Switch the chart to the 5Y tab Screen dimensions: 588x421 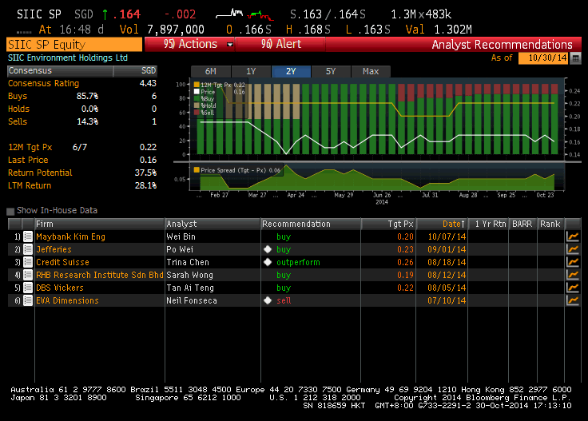[x=330, y=71]
